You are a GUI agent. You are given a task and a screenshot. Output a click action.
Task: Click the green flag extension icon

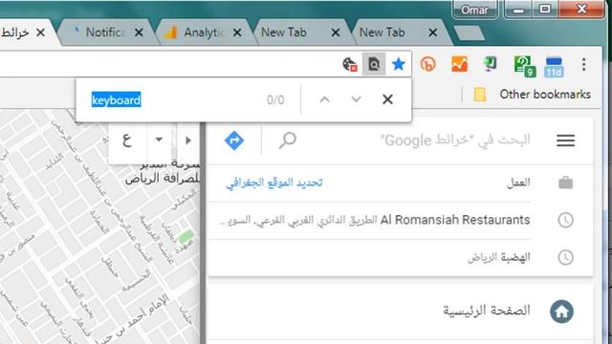[x=490, y=64]
